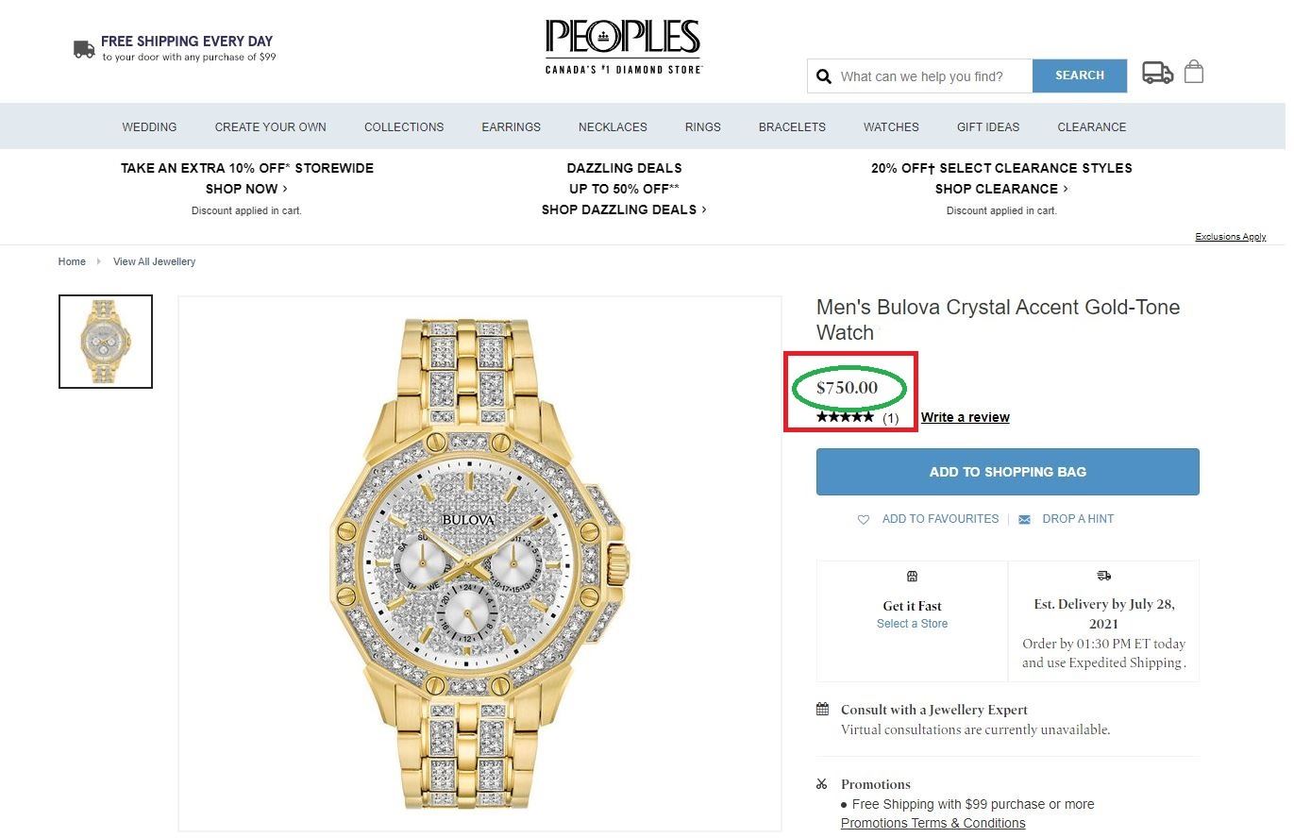Screen dimensions: 1294x838
Task: Click the delivery truck icon beside search
Action: 1157,73
